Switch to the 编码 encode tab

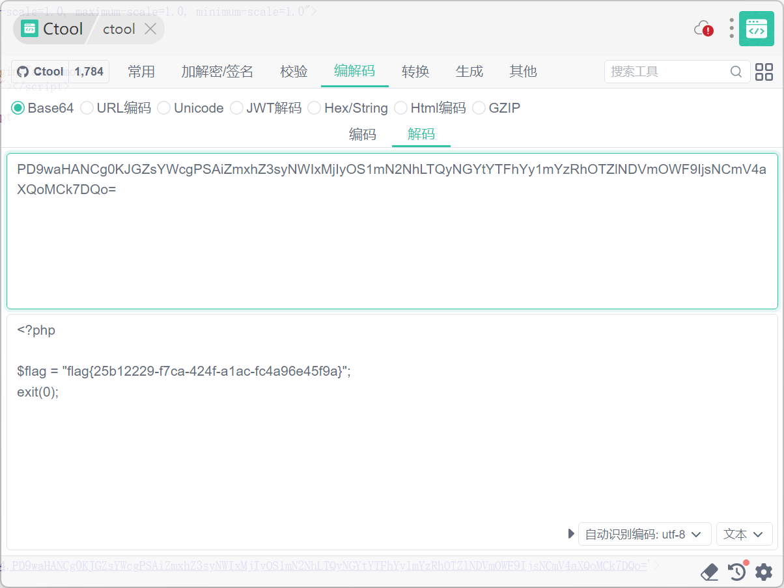click(363, 134)
